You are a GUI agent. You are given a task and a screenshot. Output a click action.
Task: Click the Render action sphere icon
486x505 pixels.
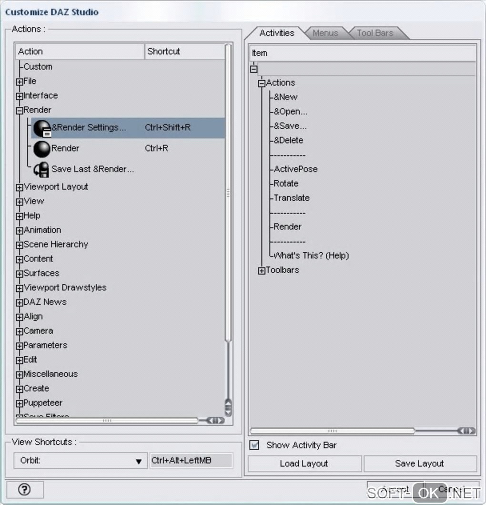42,149
